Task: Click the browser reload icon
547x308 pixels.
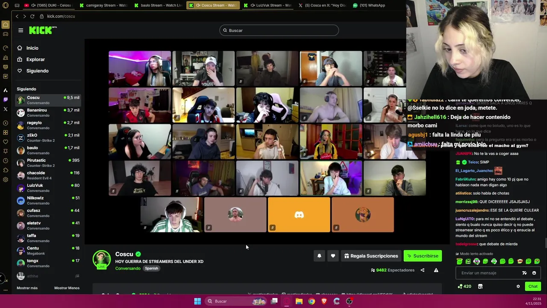Action: (x=32, y=16)
